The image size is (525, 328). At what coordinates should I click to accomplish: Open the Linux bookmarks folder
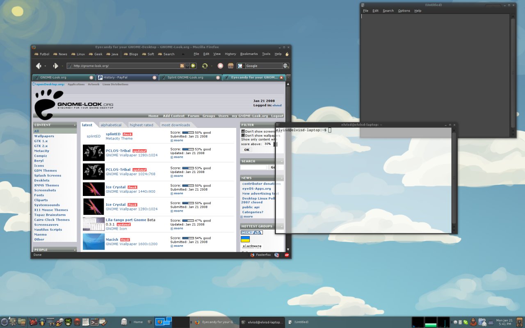click(x=78, y=54)
